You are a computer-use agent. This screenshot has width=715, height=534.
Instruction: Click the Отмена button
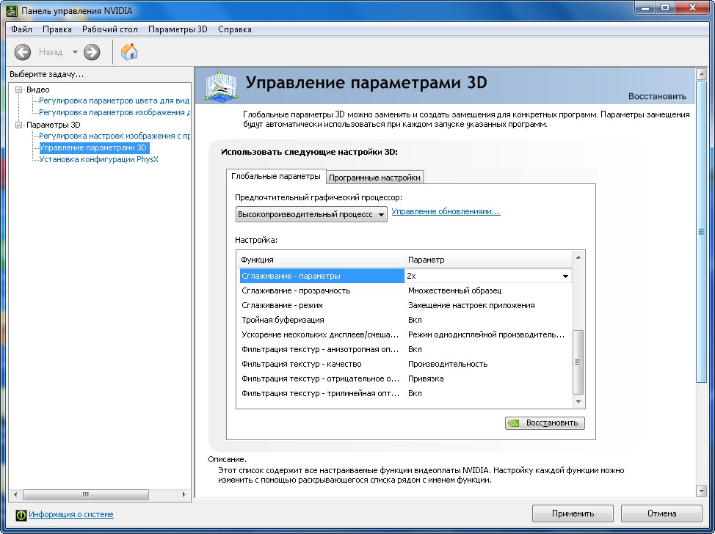click(661, 513)
